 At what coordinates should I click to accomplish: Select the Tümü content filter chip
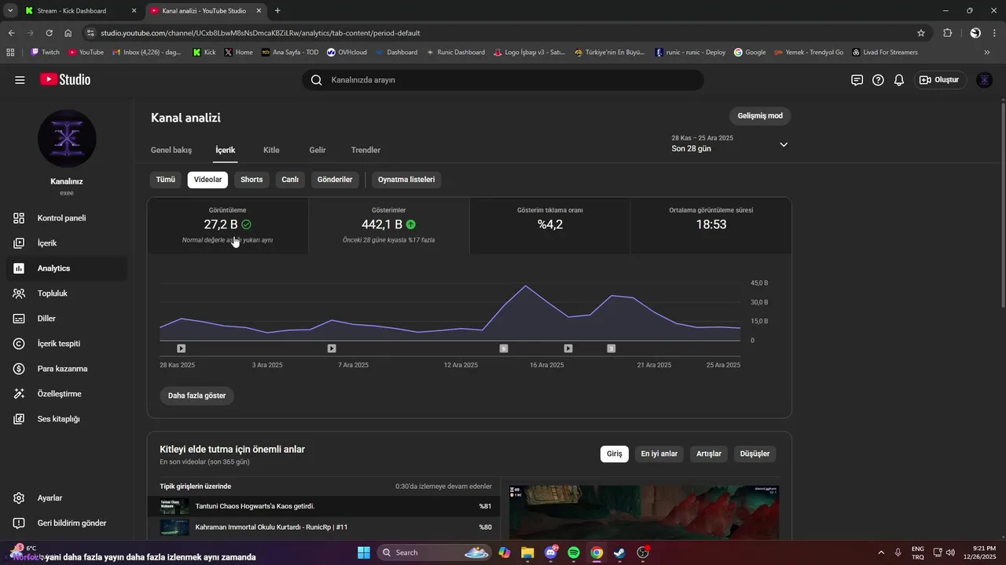tap(166, 180)
